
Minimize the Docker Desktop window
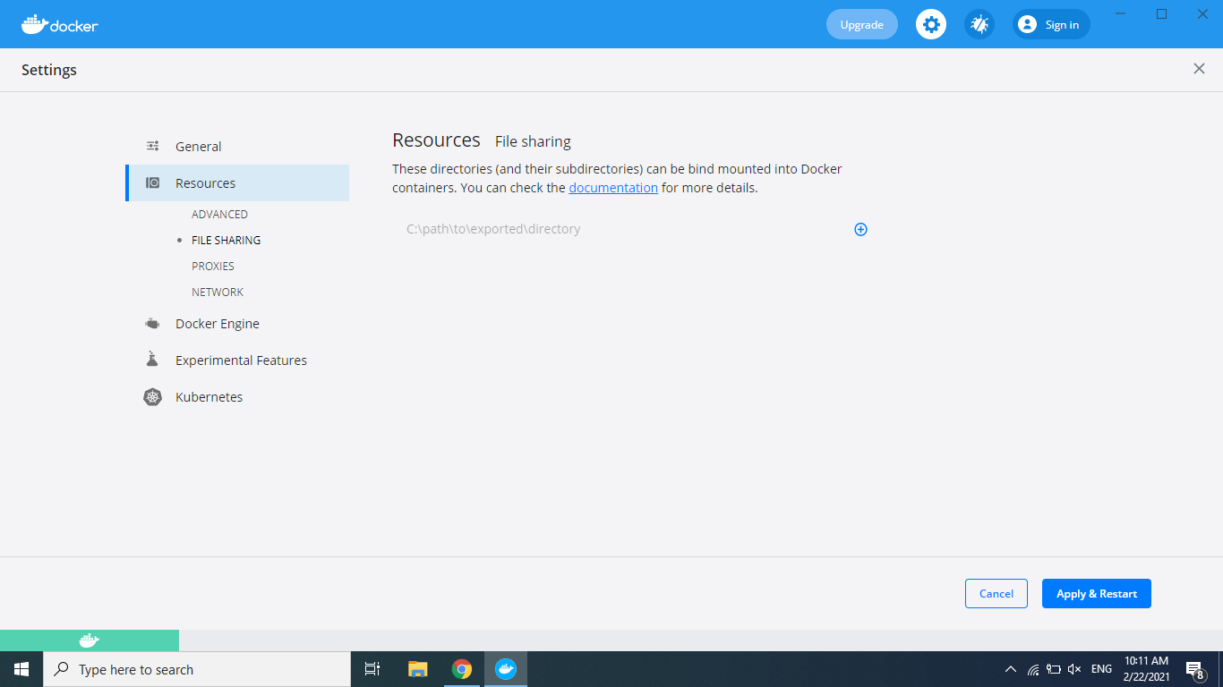pos(1121,13)
